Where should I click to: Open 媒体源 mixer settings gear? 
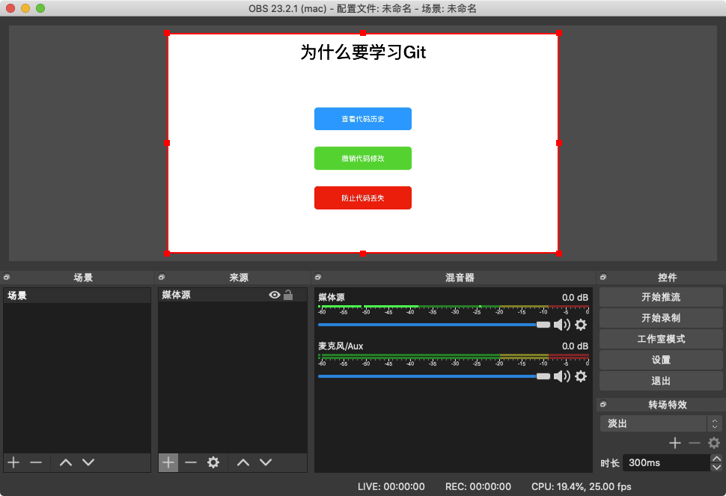click(581, 325)
